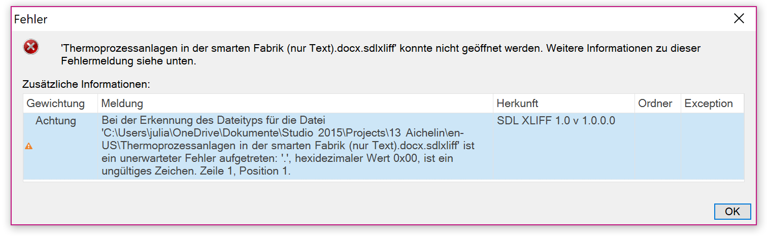Click the 'SDL XLIFF 1.0 v 1.0.0.0' cell
Image resolution: width=767 pixels, height=238 pixels.
556,121
